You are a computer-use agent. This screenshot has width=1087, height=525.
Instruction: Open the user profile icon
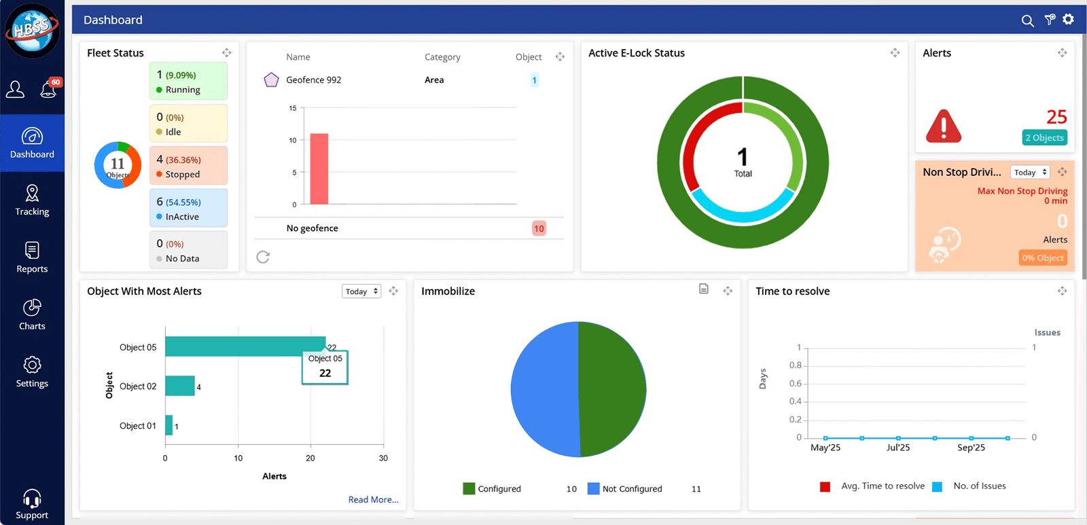(16, 89)
